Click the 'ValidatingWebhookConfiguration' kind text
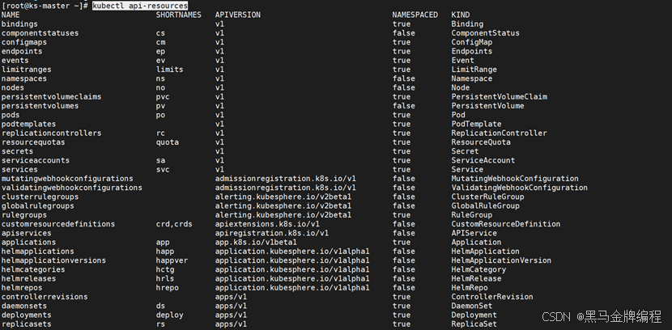Screen dimensions: 672x330 tap(520, 188)
